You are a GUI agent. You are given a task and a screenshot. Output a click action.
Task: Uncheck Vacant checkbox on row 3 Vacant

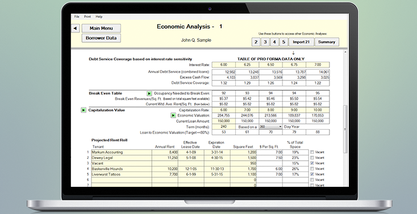312,164
